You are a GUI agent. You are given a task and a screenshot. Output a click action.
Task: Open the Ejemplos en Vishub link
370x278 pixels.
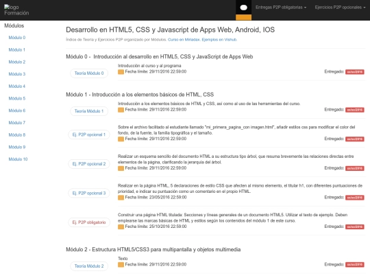219,40
